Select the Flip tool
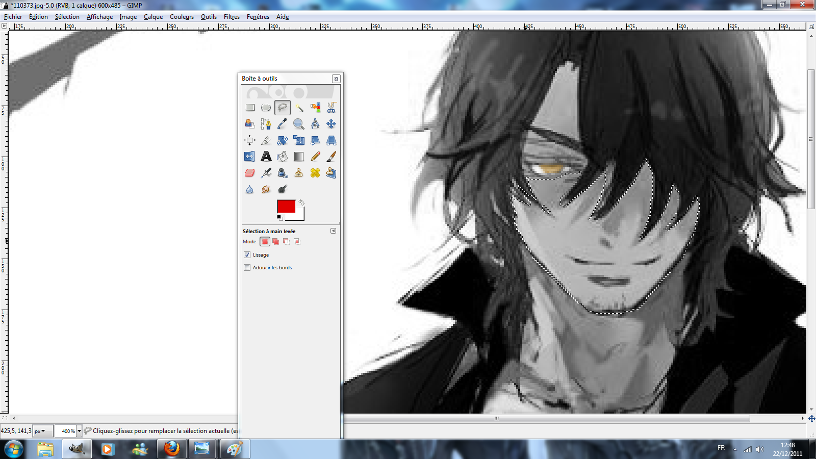816x459 pixels. tap(250, 157)
